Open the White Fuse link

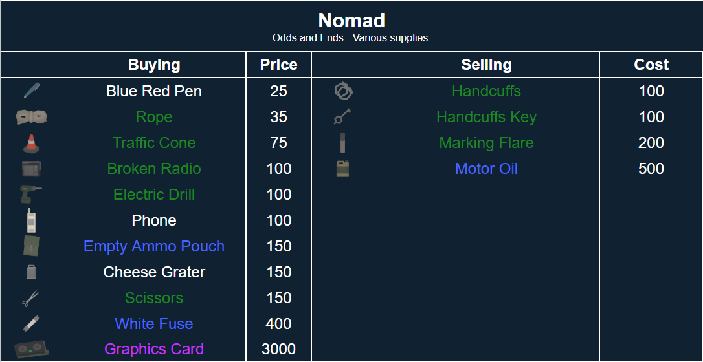(x=154, y=324)
